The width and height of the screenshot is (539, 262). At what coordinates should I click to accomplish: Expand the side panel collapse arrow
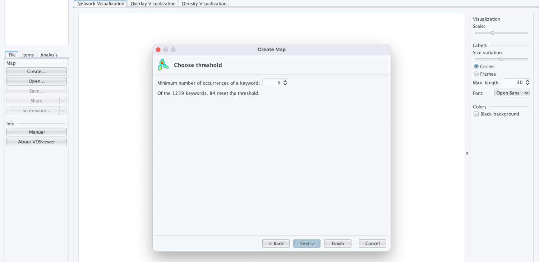pyautogui.click(x=467, y=153)
